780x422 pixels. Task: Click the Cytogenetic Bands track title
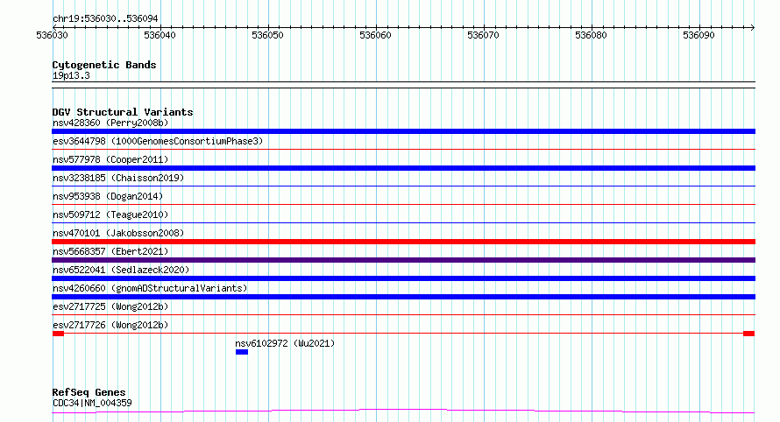click(104, 65)
